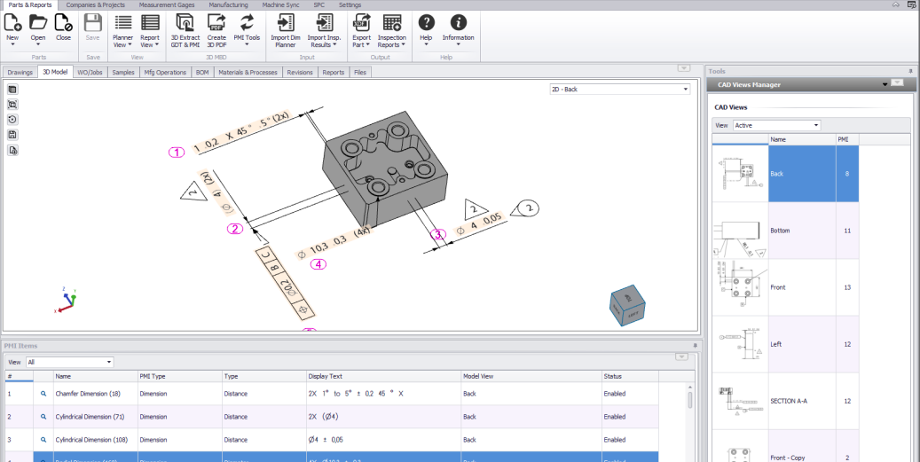
Task: Click the XYZ axis triad indicator
Action: click(x=67, y=301)
